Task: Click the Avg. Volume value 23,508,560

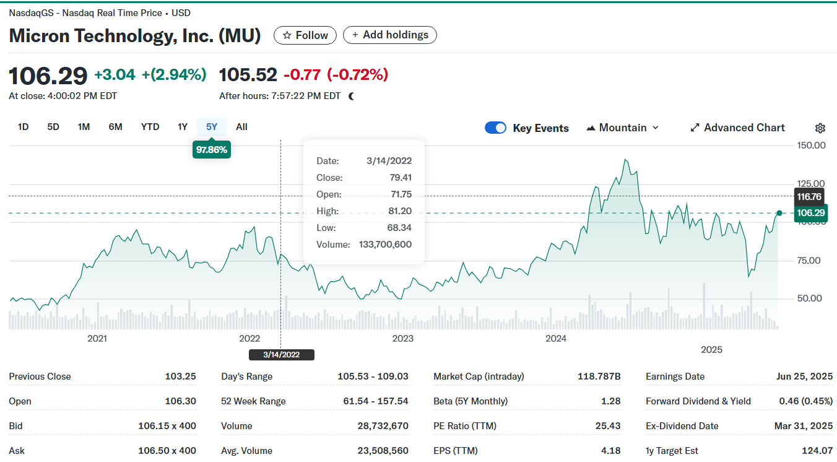Action: click(x=383, y=451)
